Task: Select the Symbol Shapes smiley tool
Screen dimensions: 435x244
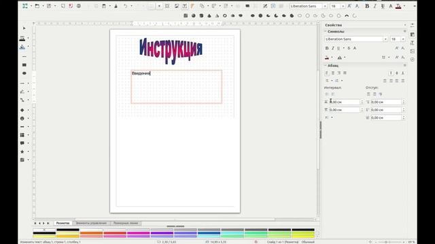Action: tap(22, 119)
